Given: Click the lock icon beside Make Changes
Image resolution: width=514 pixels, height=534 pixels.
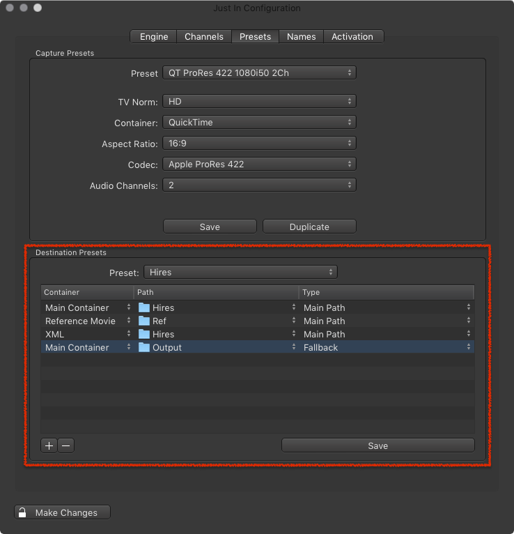Looking at the screenshot, I should (22, 512).
